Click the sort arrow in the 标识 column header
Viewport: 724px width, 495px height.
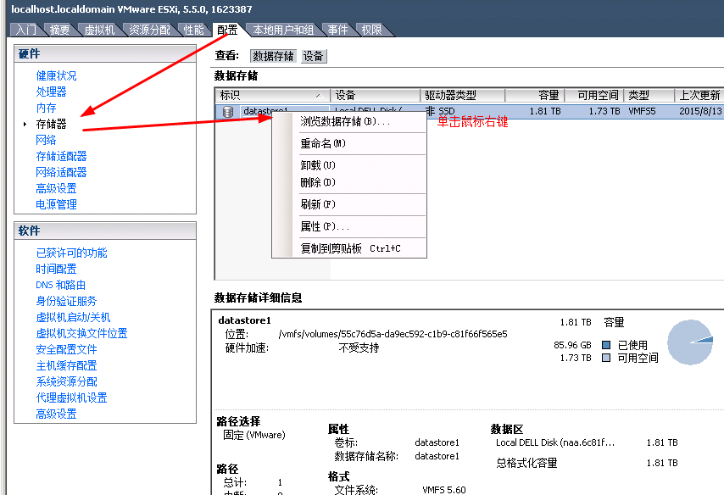coord(319,96)
